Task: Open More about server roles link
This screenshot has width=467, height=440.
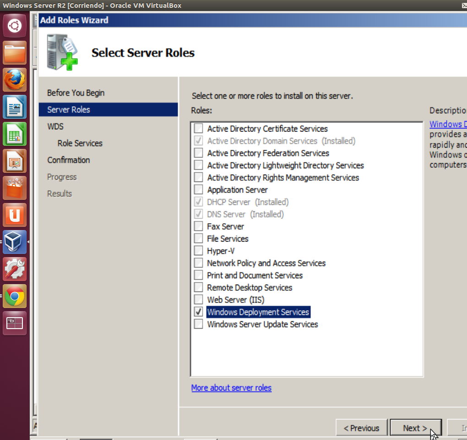Action: coord(231,388)
